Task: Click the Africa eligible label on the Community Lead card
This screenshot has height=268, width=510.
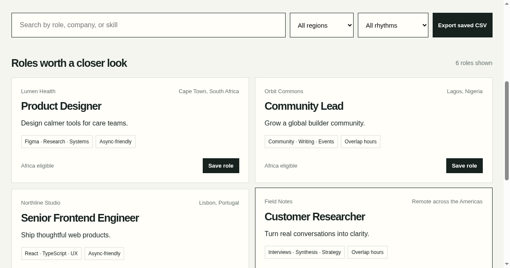Action: [281, 166]
